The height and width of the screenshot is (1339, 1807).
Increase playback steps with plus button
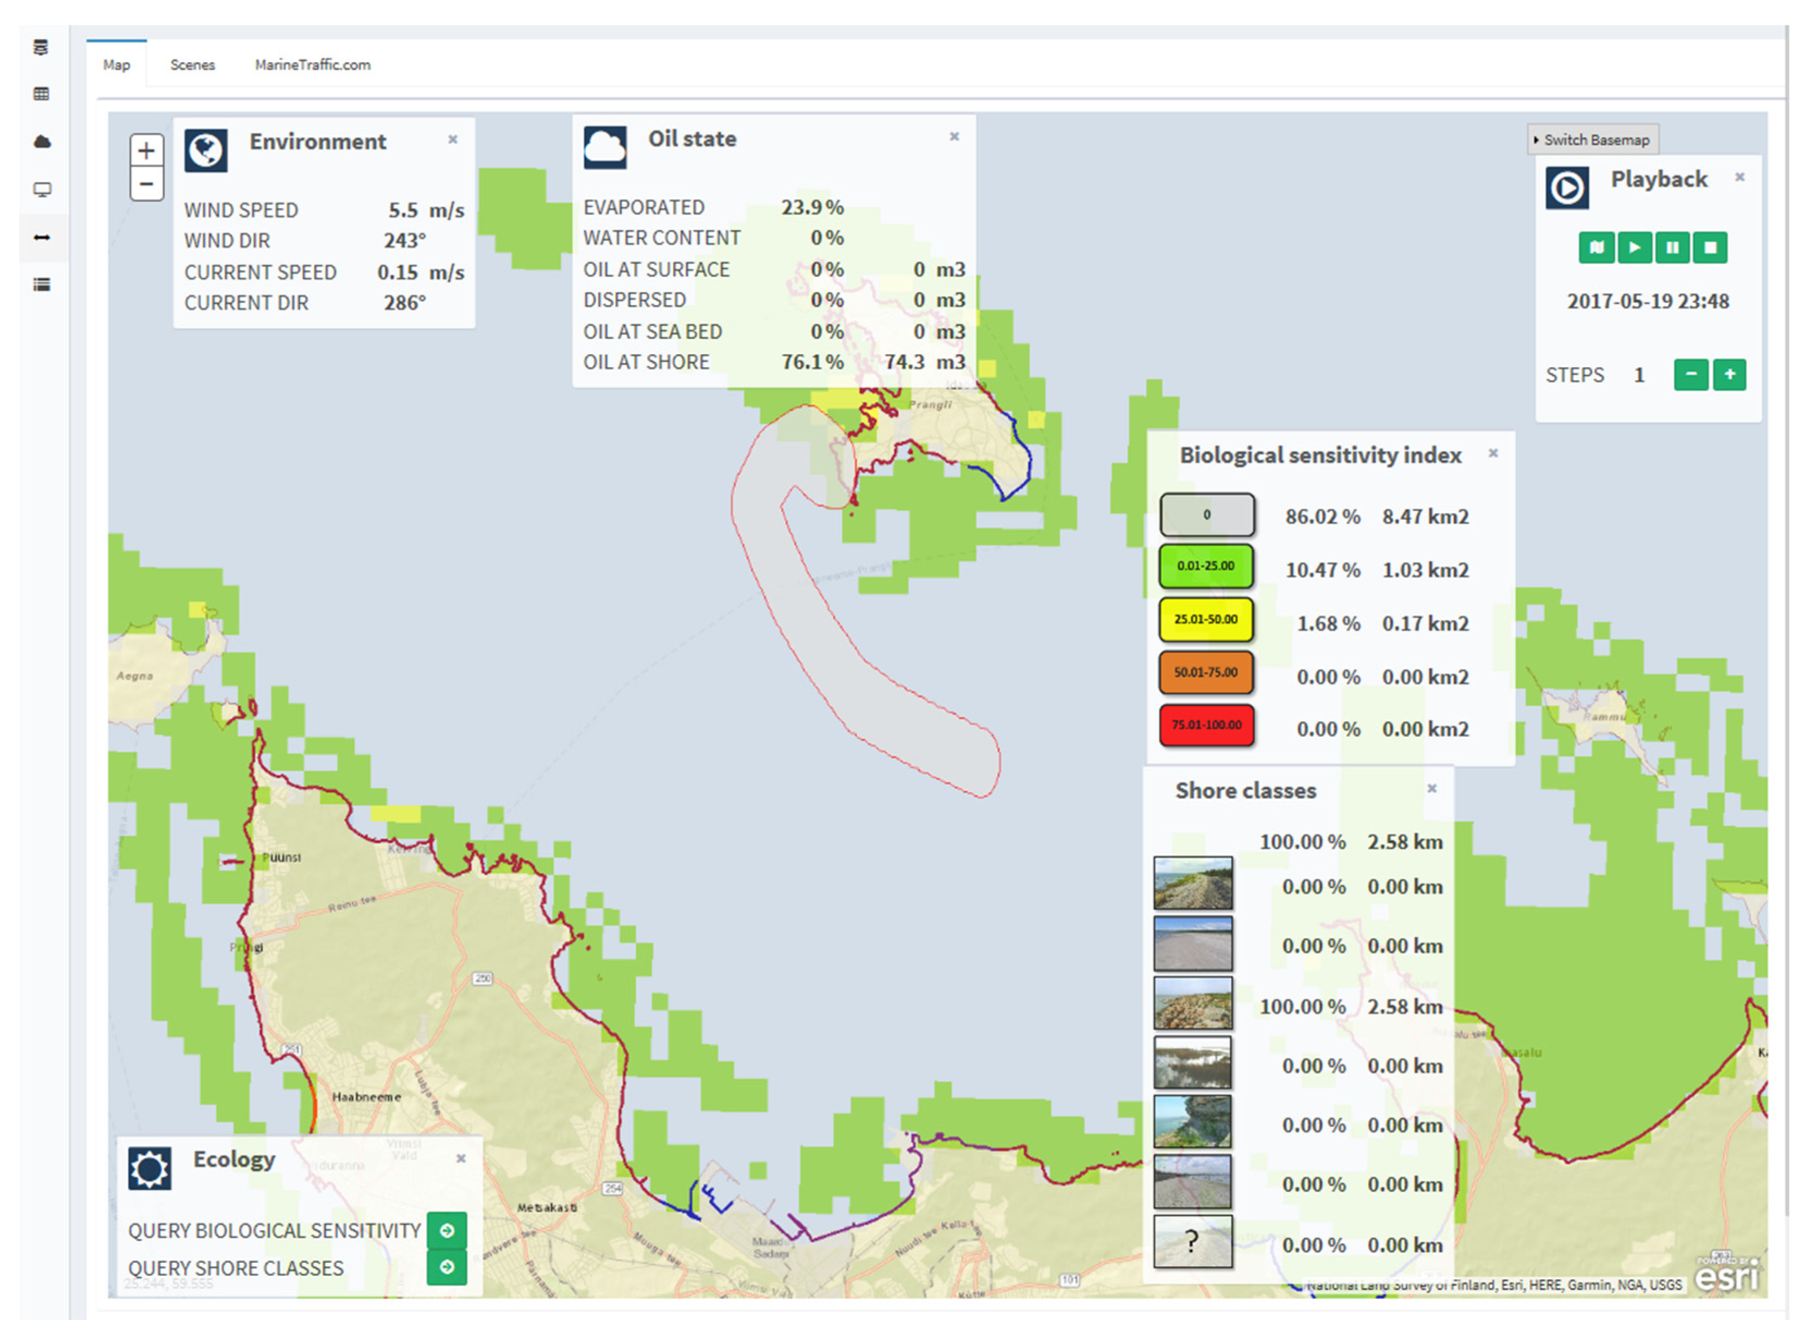click(1729, 374)
